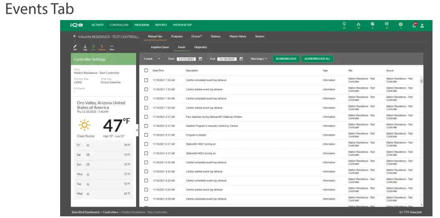Click the circled X status icon showing 12
Image resolution: width=440 pixels, height=218 pixels.
pos(387,24)
